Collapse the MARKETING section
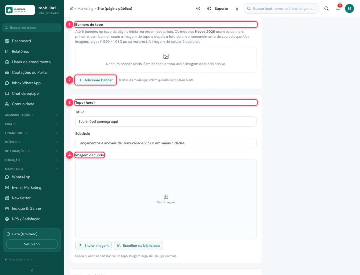 click(x=32, y=169)
